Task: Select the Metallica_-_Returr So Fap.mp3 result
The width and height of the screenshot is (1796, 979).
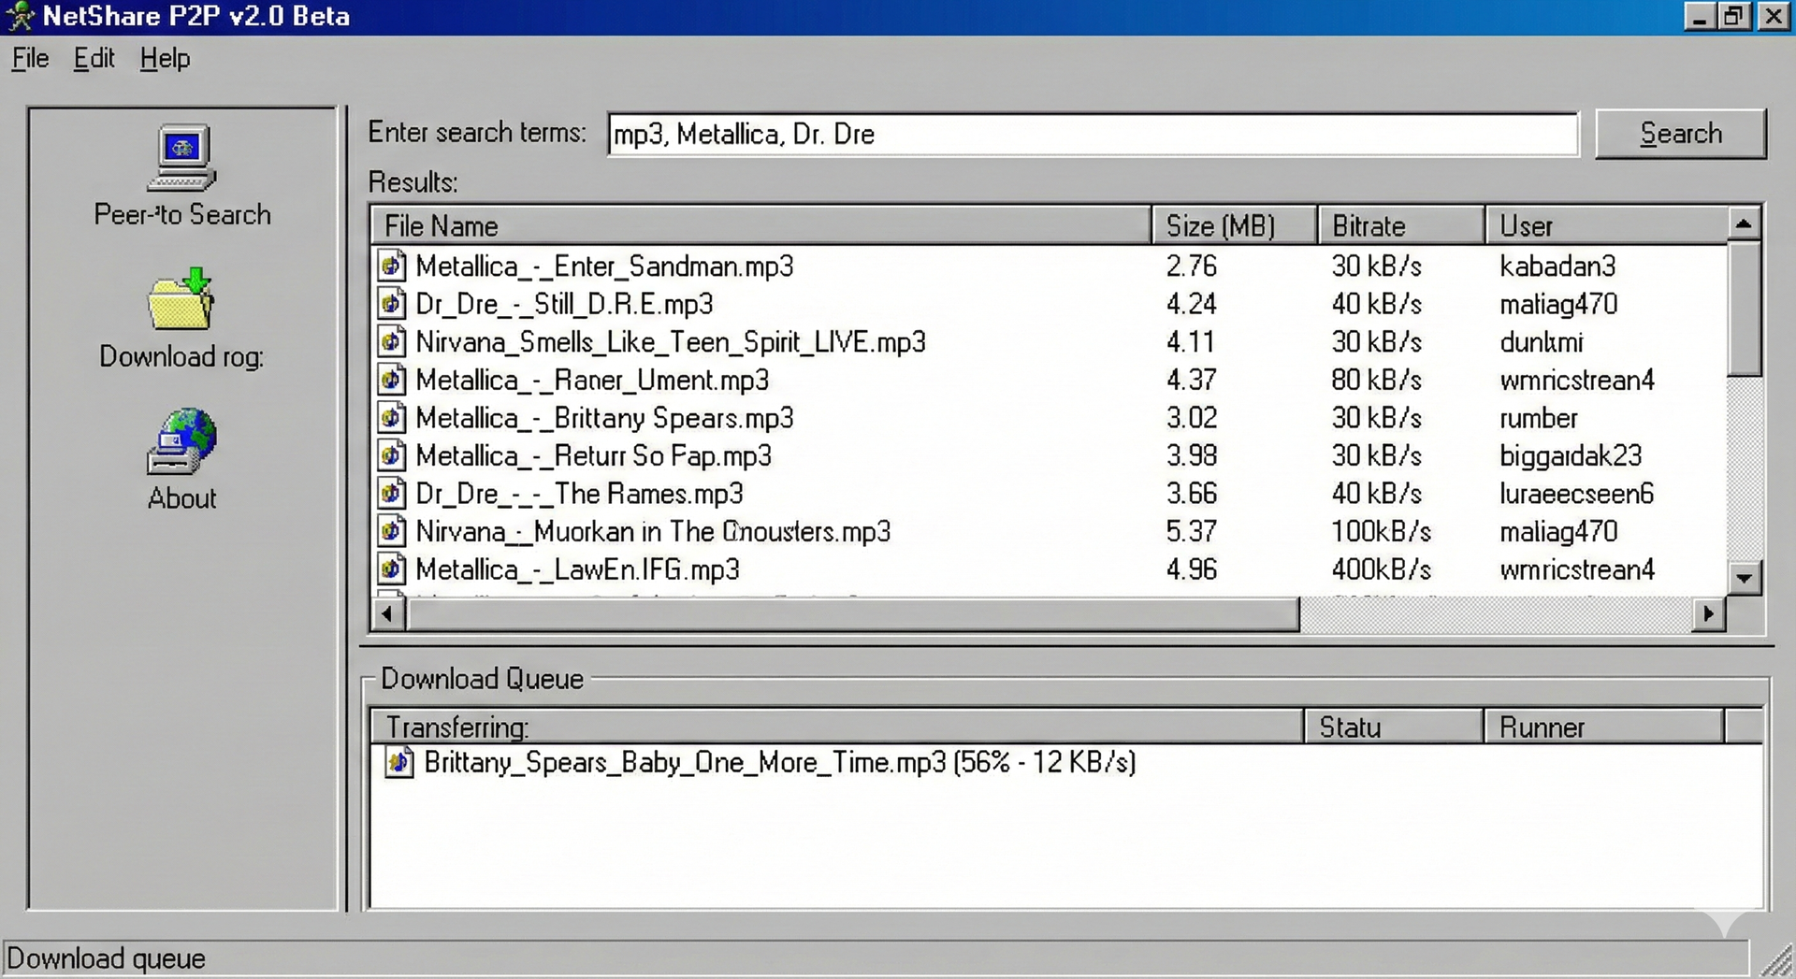Action: point(1049,455)
